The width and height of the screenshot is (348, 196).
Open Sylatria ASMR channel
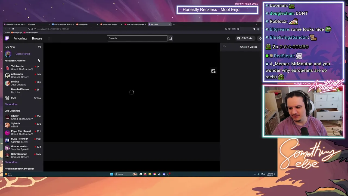click(23, 125)
